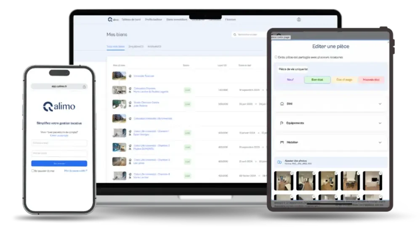The width and height of the screenshot is (420, 227).
Task: Tick the remember me checkbox on phone
Action: (x=33, y=171)
